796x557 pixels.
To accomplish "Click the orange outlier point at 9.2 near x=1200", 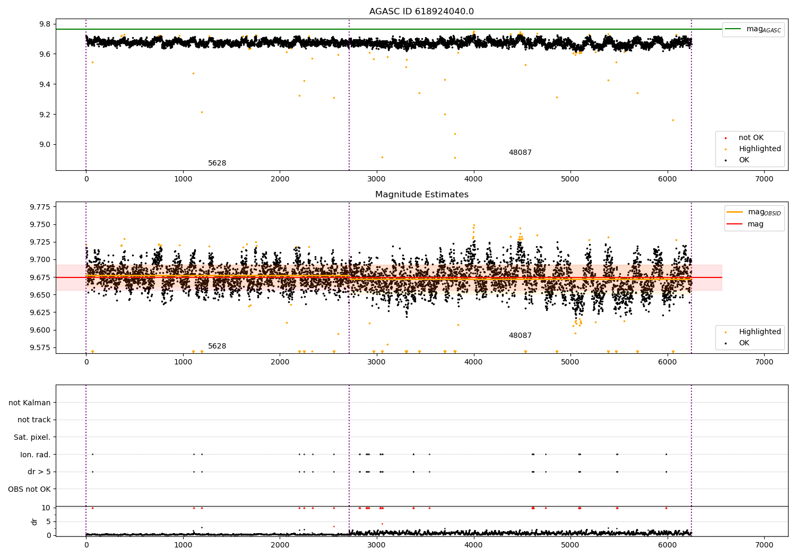I will click(x=202, y=112).
